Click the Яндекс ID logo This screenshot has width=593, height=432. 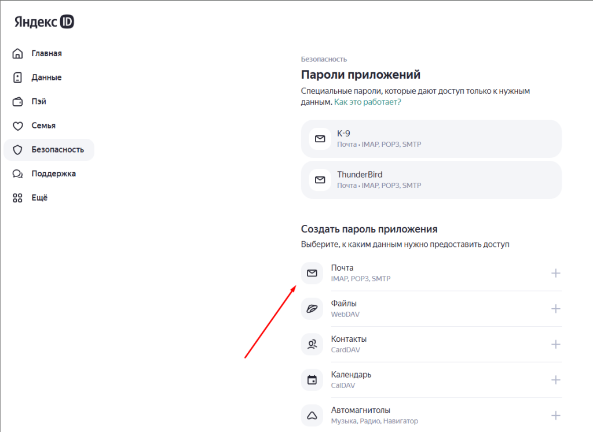(x=43, y=21)
